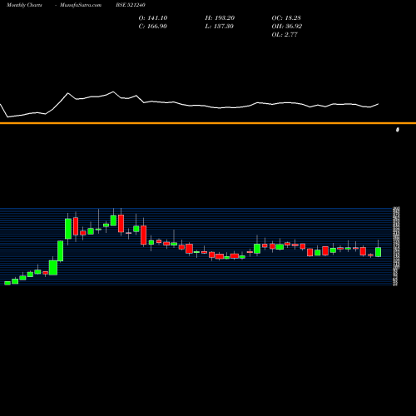The height and width of the screenshot is (416, 416).
Task: Click the price axis labels at right edge
Action: click(x=397, y=246)
